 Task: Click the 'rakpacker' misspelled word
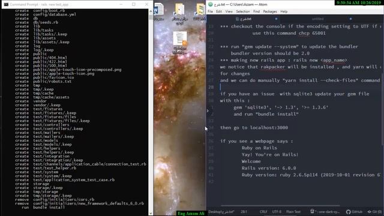(272, 67)
